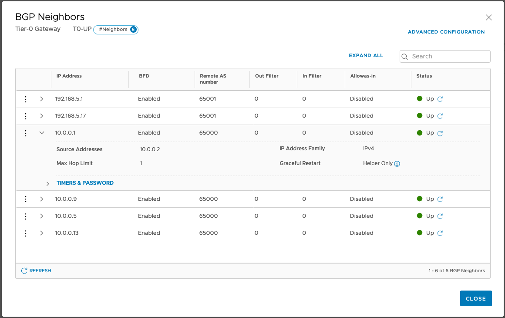Expand the 10.0.0.13 neighbor row

click(42, 233)
